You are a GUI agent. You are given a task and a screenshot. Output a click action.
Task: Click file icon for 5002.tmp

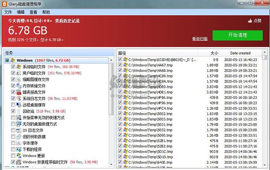coord(126,114)
